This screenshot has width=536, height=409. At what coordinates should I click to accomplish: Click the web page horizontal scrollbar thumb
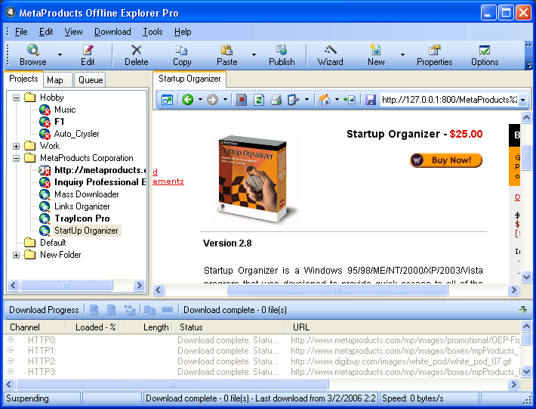[337, 290]
